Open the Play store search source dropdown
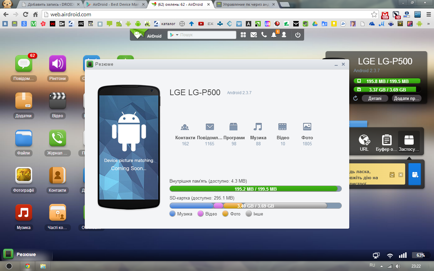434x271 pixels. [x=174, y=35]
